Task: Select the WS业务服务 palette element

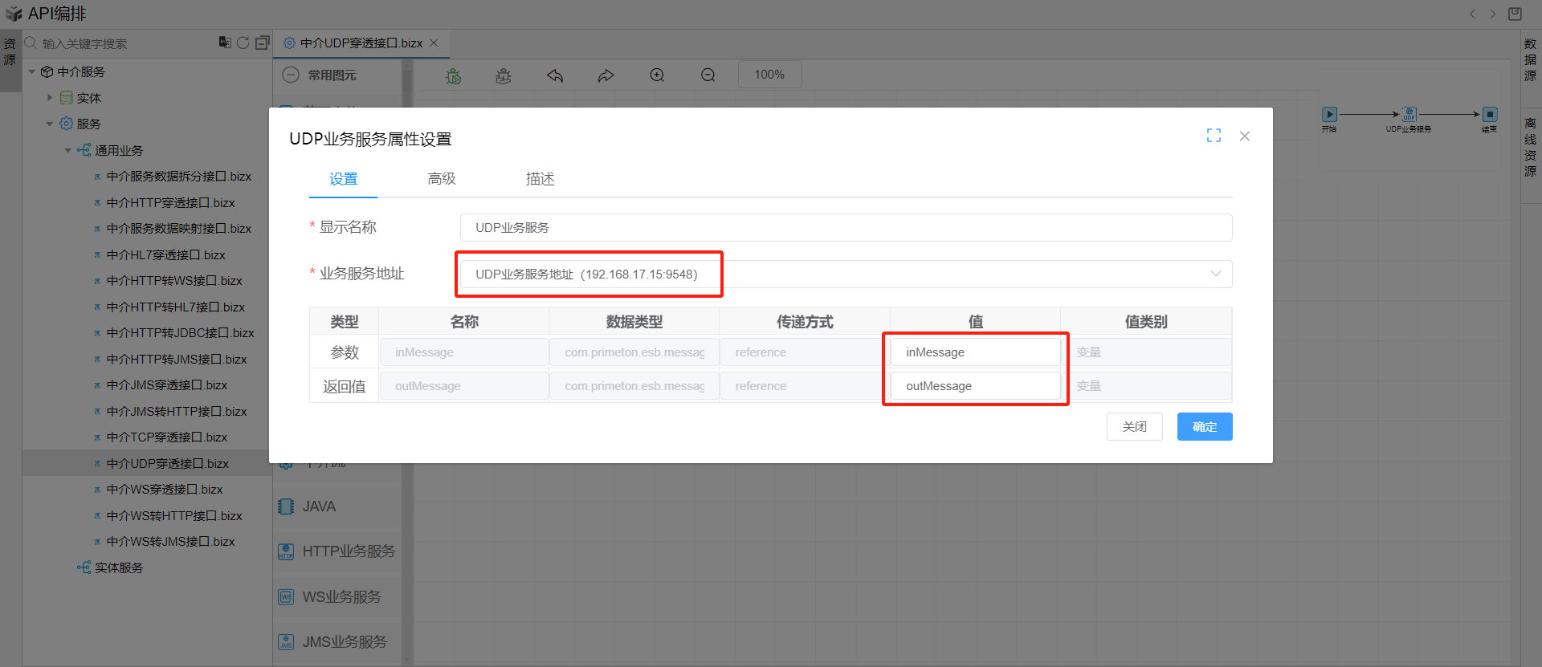Action: (x=337, y=597)
